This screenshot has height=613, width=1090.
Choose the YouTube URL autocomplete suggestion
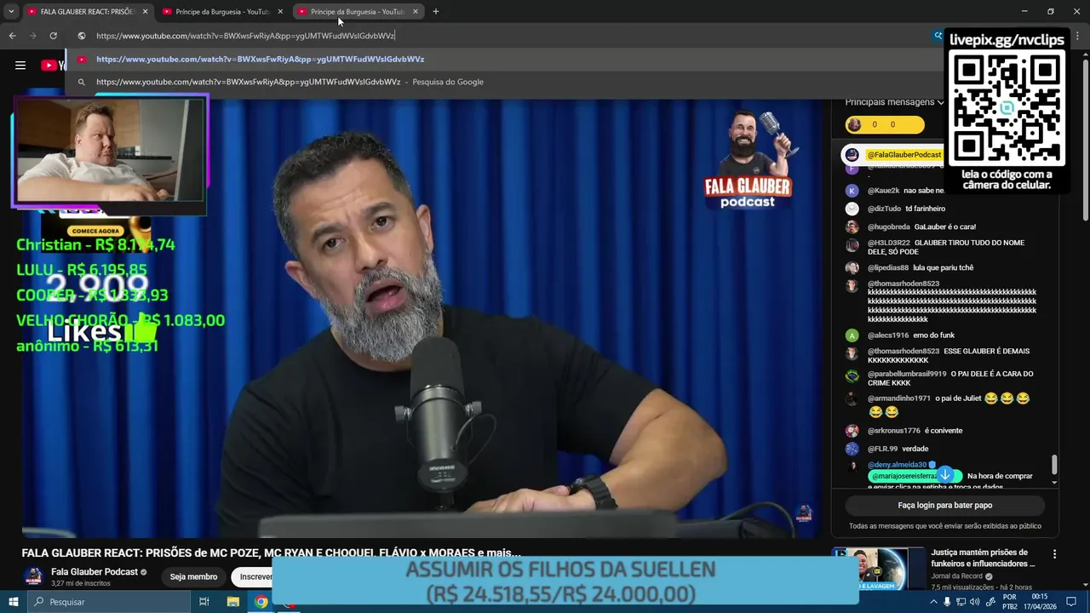click(x=502, y=60)
